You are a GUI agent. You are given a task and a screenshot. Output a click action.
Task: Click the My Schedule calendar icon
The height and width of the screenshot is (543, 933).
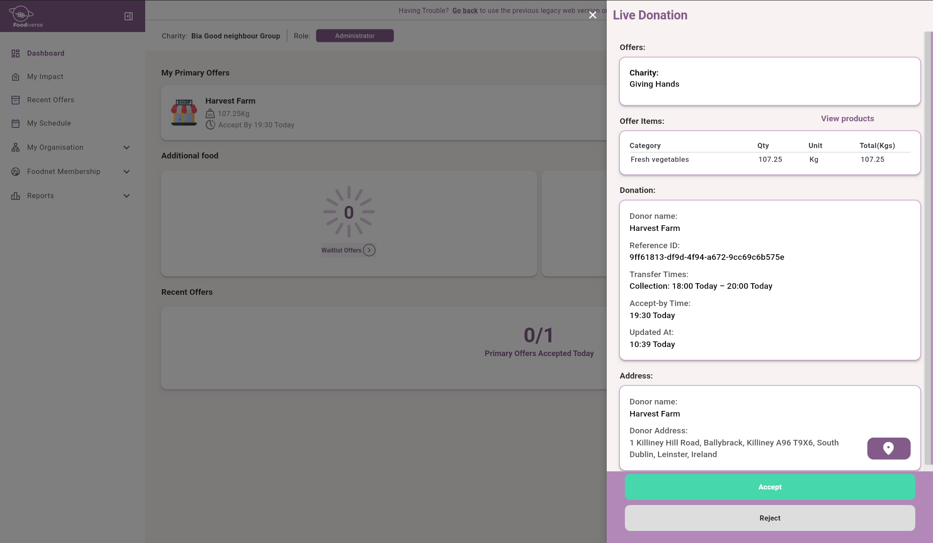[x=16, y=123]
